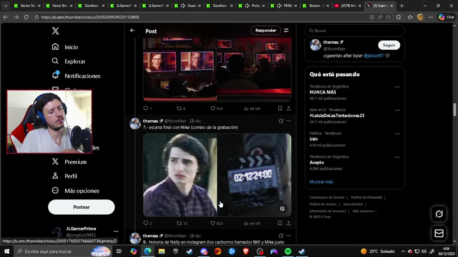Open Spotify from the taskbar
This screenshot has width=458, height=257.
click(x=288, y=251)
